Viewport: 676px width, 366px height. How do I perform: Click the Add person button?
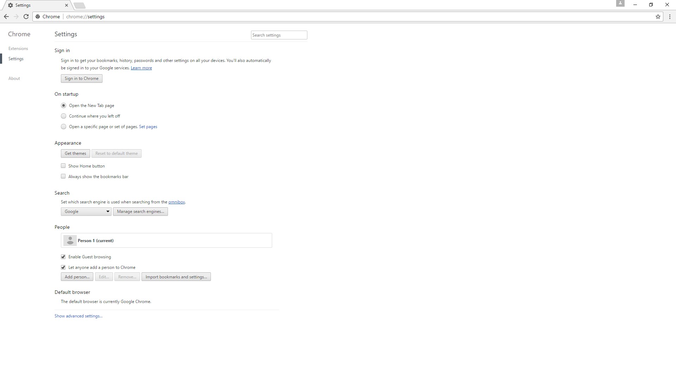(77, 277)
